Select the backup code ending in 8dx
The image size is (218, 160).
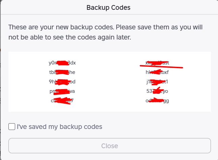pos(62,63)
